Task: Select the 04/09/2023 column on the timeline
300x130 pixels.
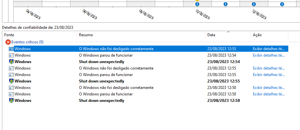Action: [x=28, y=3]
